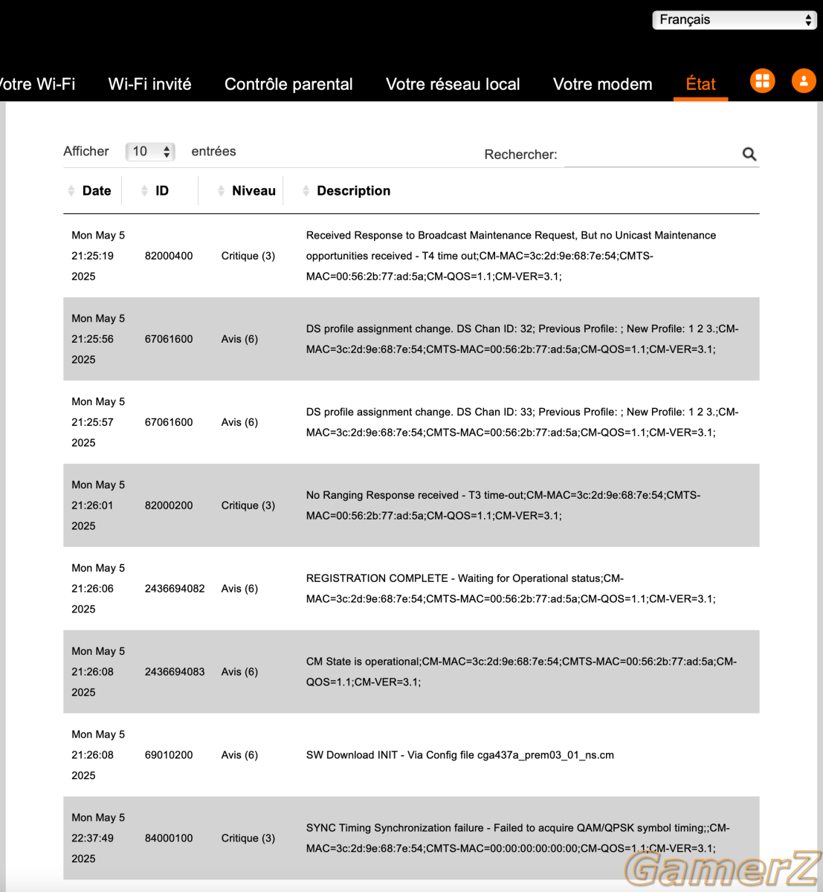823x892 pixels.
Task: Select event ID 2436694082
Action: [175, 589]
